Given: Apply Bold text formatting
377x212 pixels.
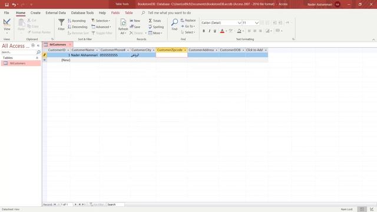Looking at the screenshot, I should tap(204, 31).
